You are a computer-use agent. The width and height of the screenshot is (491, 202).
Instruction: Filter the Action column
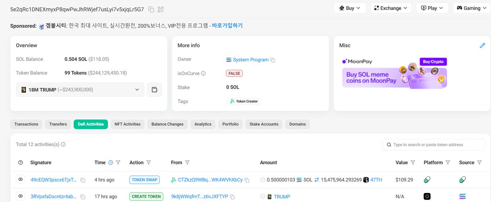pyautogui.click(x=149, y=162)
